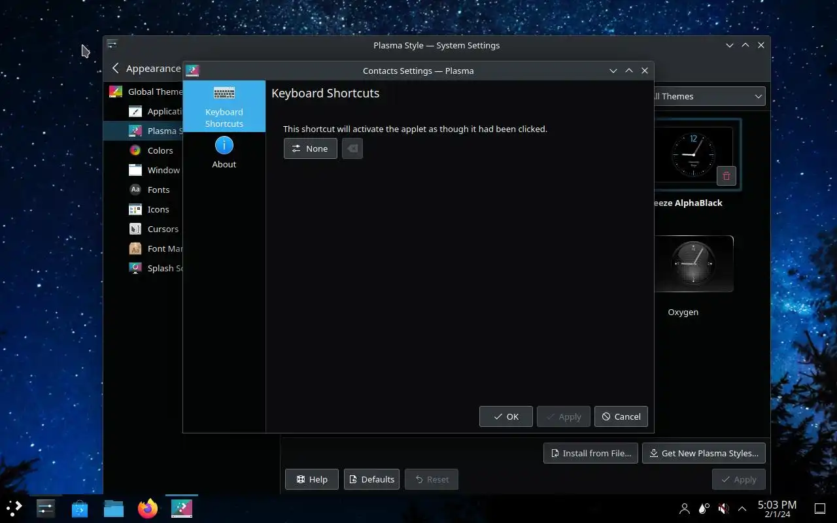Viewport: 837px width, 523px height.
Task: Switch to the active Plasma task in taskbar
Action: pyautogui.click(x=182, y=508)
